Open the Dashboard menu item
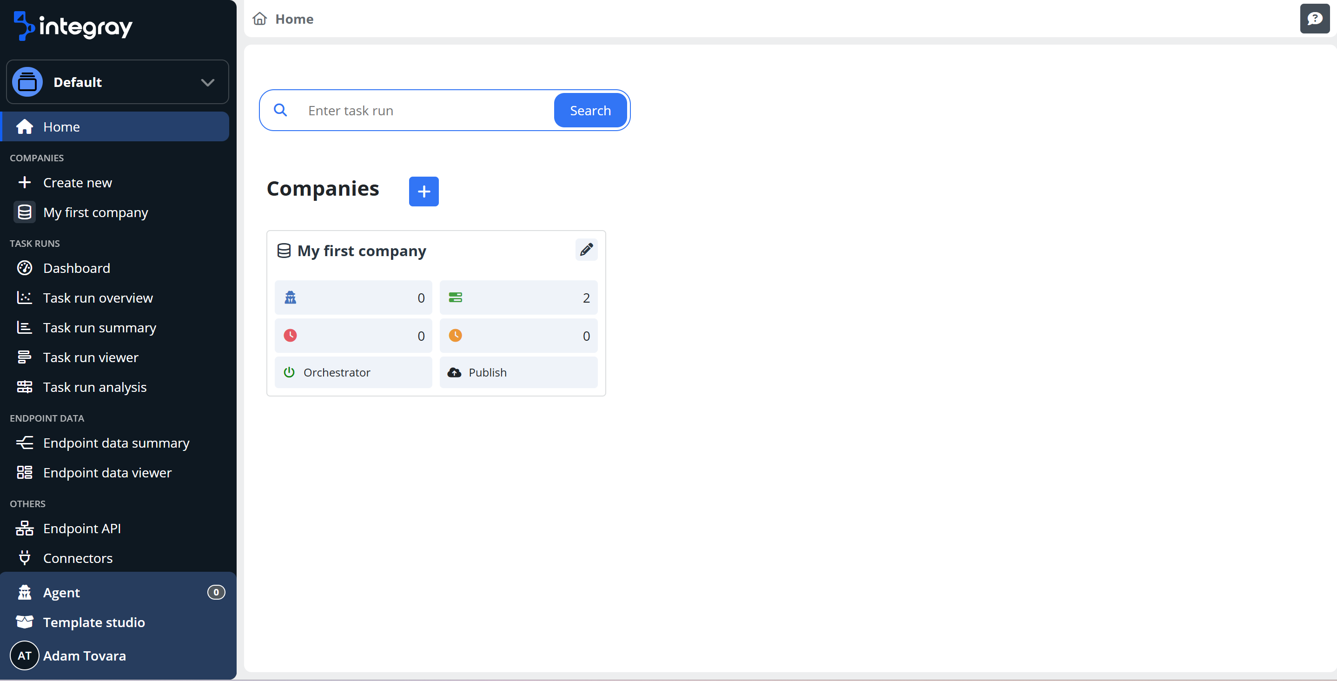Image resolution: width=1337 pixels, height=681 pixels. click(76, 268)
